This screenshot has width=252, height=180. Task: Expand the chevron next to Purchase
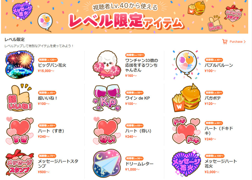(245, 42)
